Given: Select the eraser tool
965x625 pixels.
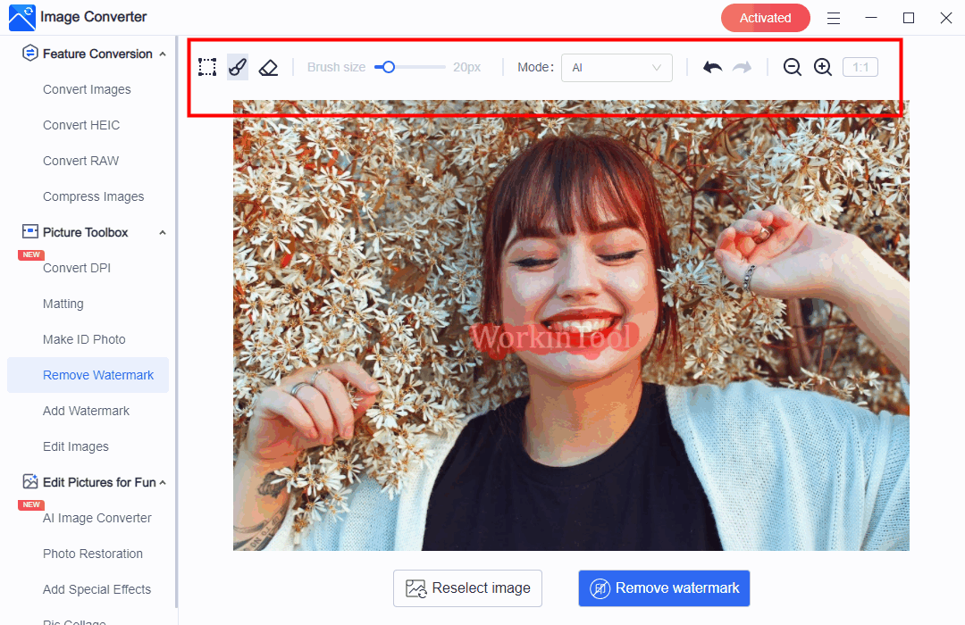Looking at the screenshot, I should (268, 67).
